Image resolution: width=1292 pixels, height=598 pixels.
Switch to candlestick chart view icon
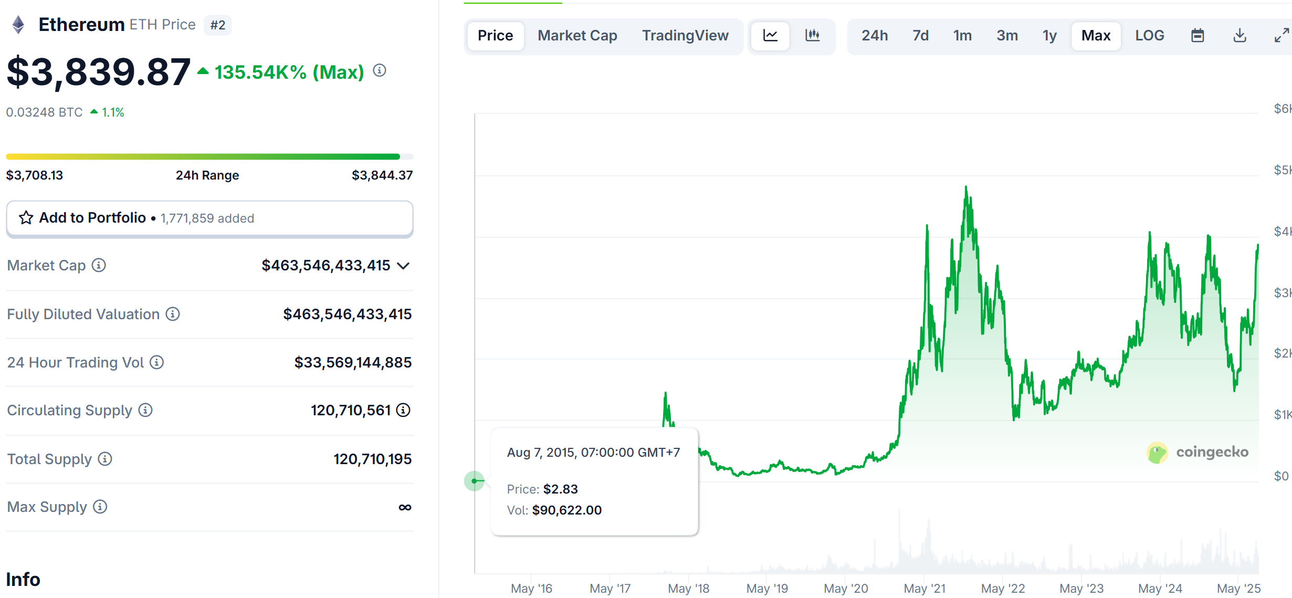point(813,36)
